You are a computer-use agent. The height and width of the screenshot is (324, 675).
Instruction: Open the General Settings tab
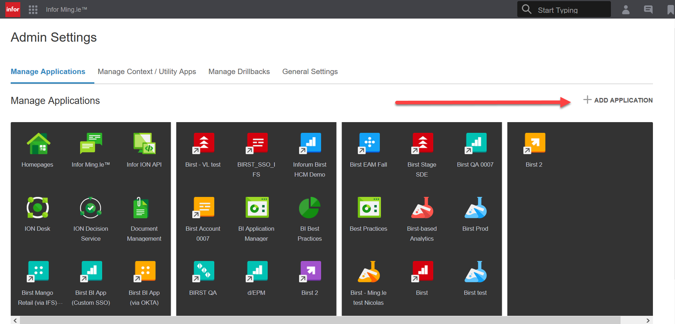pos(310,72)
